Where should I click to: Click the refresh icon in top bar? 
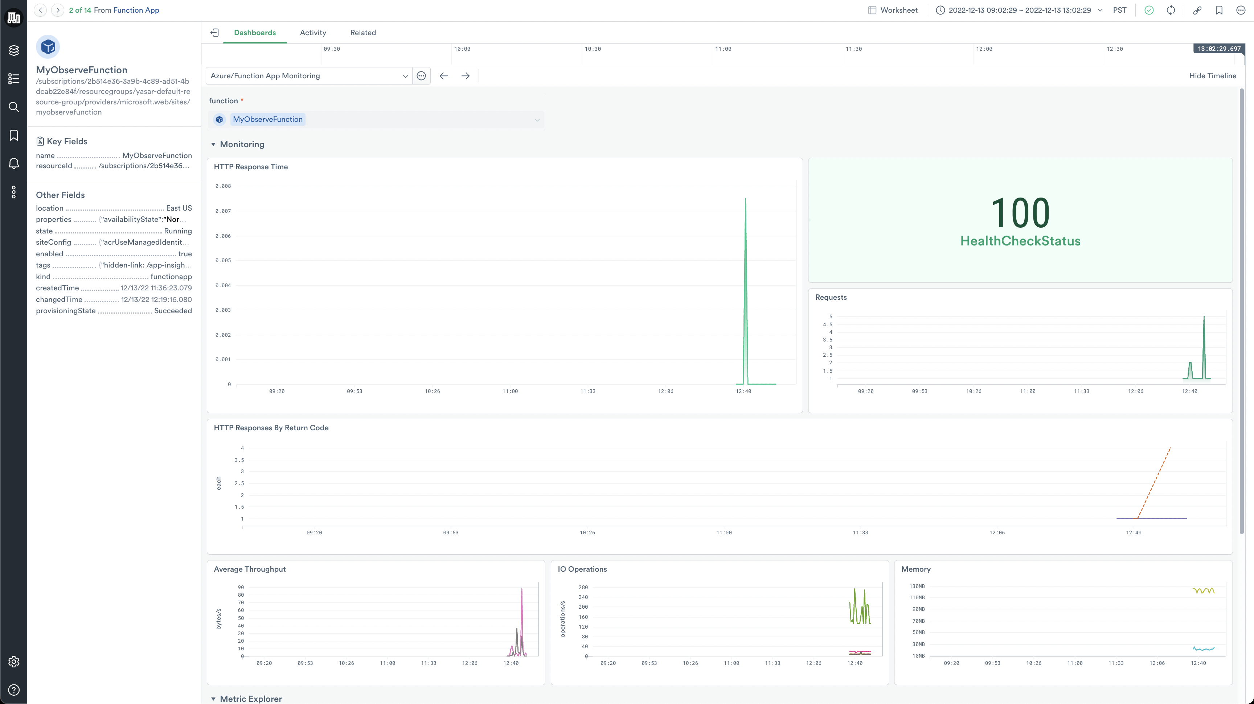[x=1171, y=10]
